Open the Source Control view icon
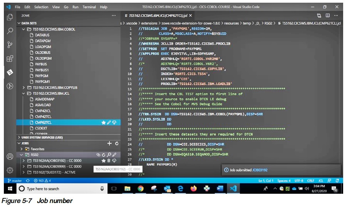 click(10, 45)
